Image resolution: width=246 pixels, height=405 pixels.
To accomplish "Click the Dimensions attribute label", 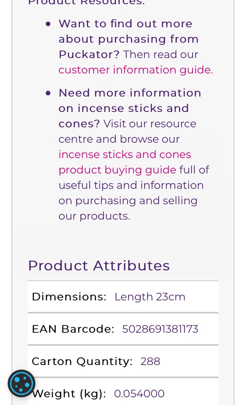I will [x=69, y=297].
